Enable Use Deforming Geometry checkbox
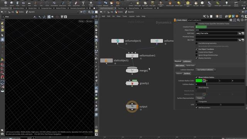The width and height of the screenshot is (247, 139). 196,43
